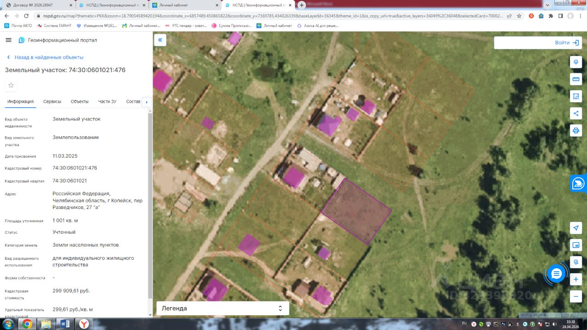Select the ruler measurement tool
This screenshot has height=330, width=587.
pos(576,79)
